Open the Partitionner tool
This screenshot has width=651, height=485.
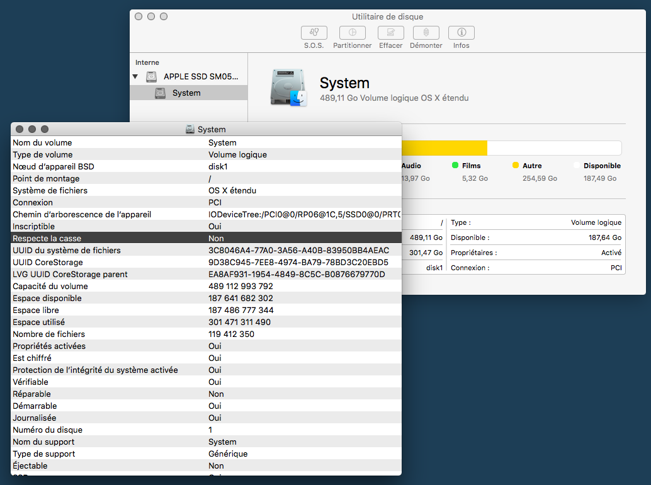(x=352, y=32)
